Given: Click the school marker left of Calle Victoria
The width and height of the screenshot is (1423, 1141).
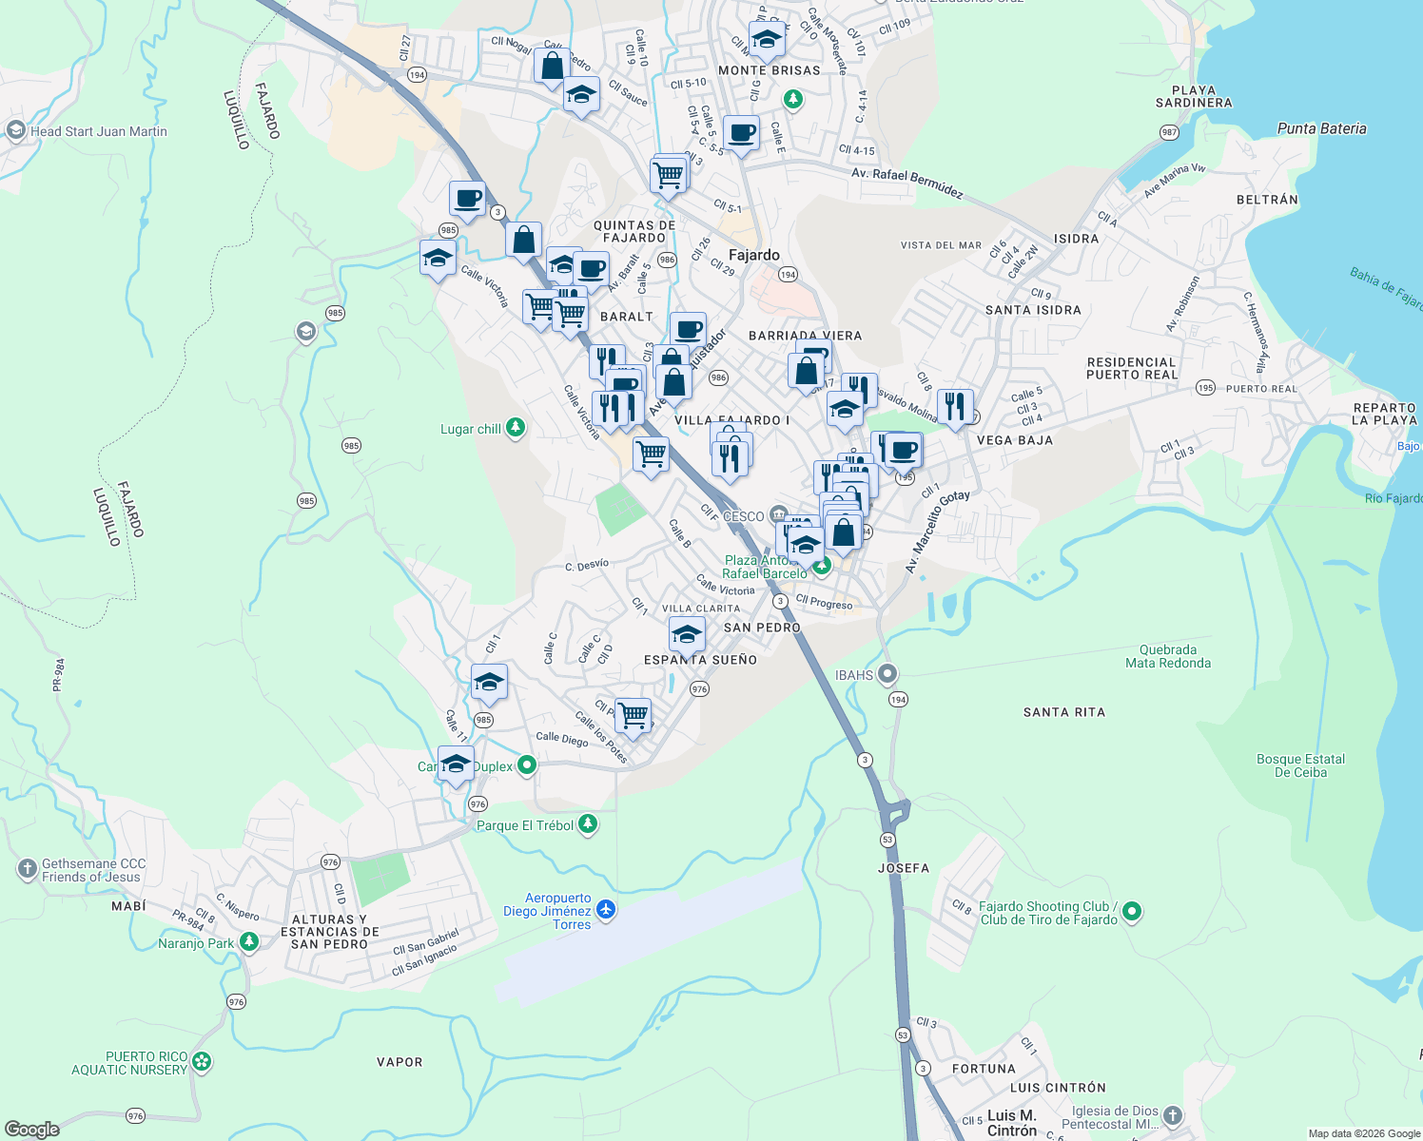Looking at the screenshot, I should [438, 259].
